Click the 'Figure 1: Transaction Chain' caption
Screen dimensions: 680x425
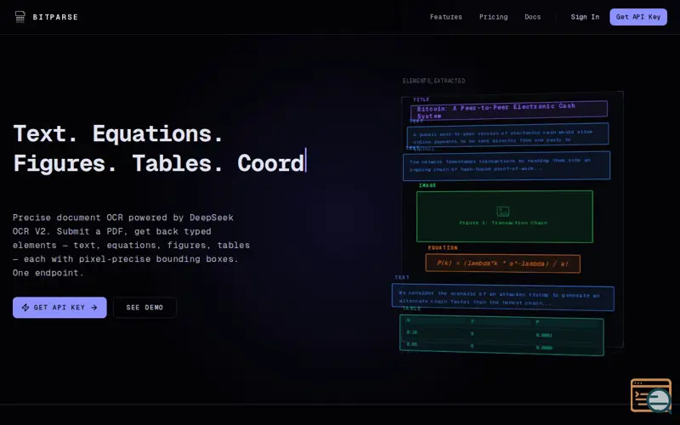[x=503, y=223]
